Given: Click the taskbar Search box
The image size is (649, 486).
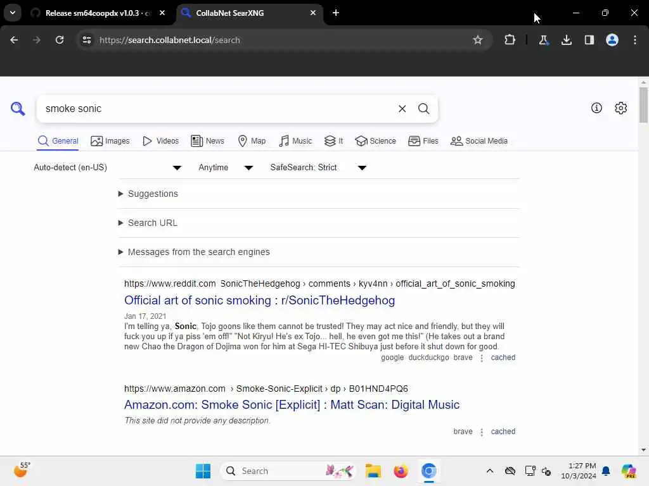Looking at the screenshot, I should (x=288, y=471).
